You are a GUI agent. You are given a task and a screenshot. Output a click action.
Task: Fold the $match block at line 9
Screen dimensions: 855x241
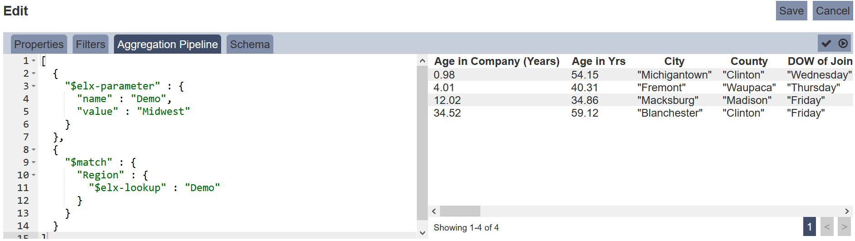point(34,162)
